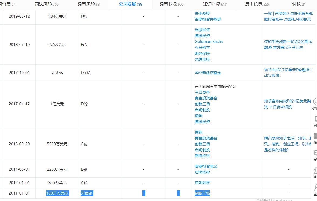Open investor link 快手战投
Screen dimensions: 317x201
202,13
